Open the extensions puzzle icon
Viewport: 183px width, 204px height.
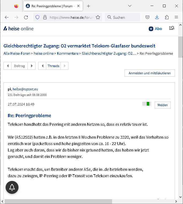point(167,17)
